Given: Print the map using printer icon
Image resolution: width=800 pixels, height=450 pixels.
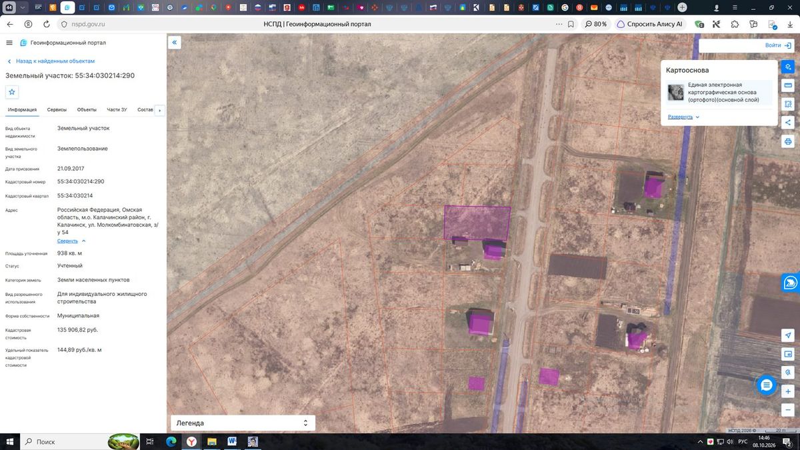Looking at the screenshot, I should (788, 141).
